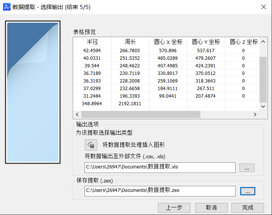Focus the .zex save path field

click(x=159, y=191)
